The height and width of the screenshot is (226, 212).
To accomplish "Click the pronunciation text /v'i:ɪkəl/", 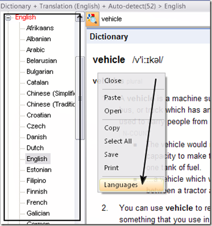I will pos(148,60).
